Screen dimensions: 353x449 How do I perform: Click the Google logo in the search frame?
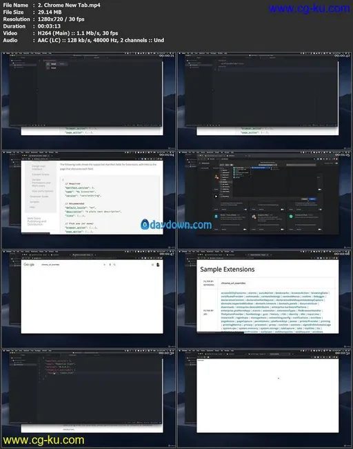[29, 264]
